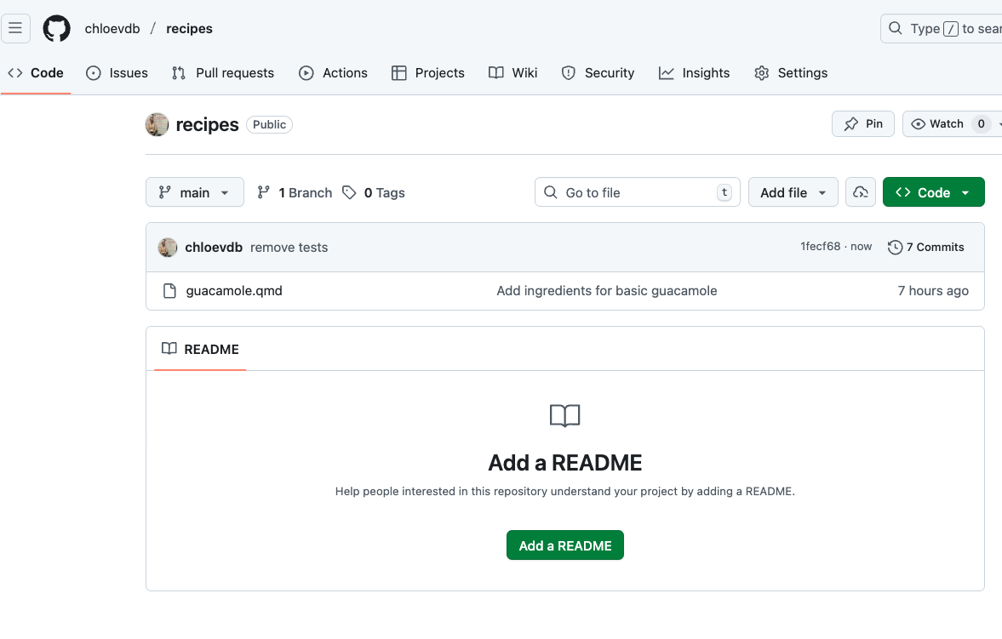Screen dimensions: 1002x639
Task: Click the GitHub logo icon
Action: pos(57,28)
